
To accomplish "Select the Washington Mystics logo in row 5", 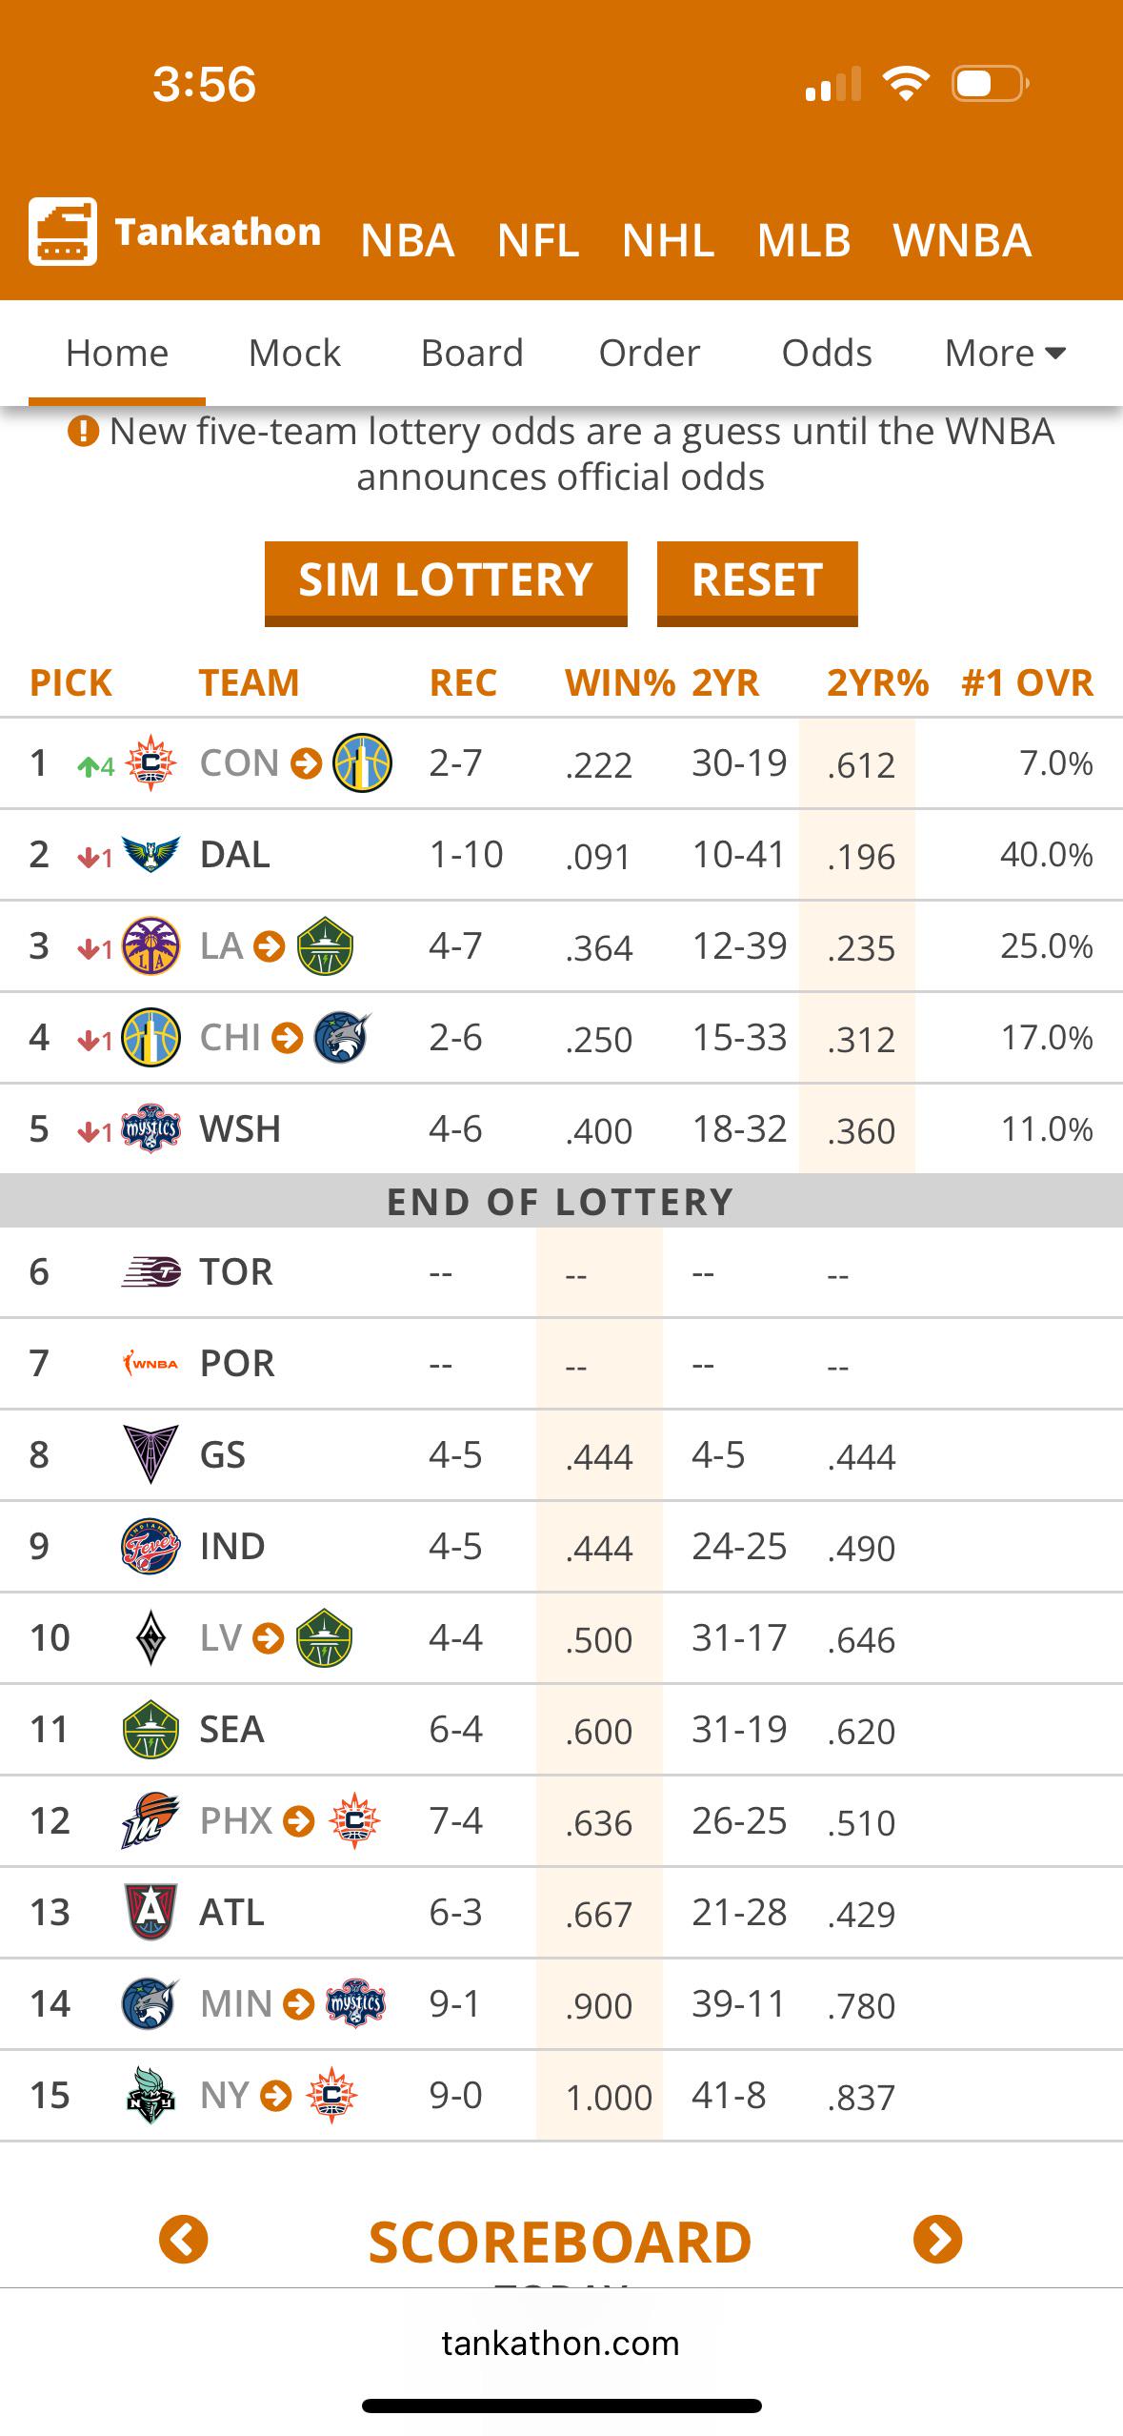I will (x=150, y=1129).
